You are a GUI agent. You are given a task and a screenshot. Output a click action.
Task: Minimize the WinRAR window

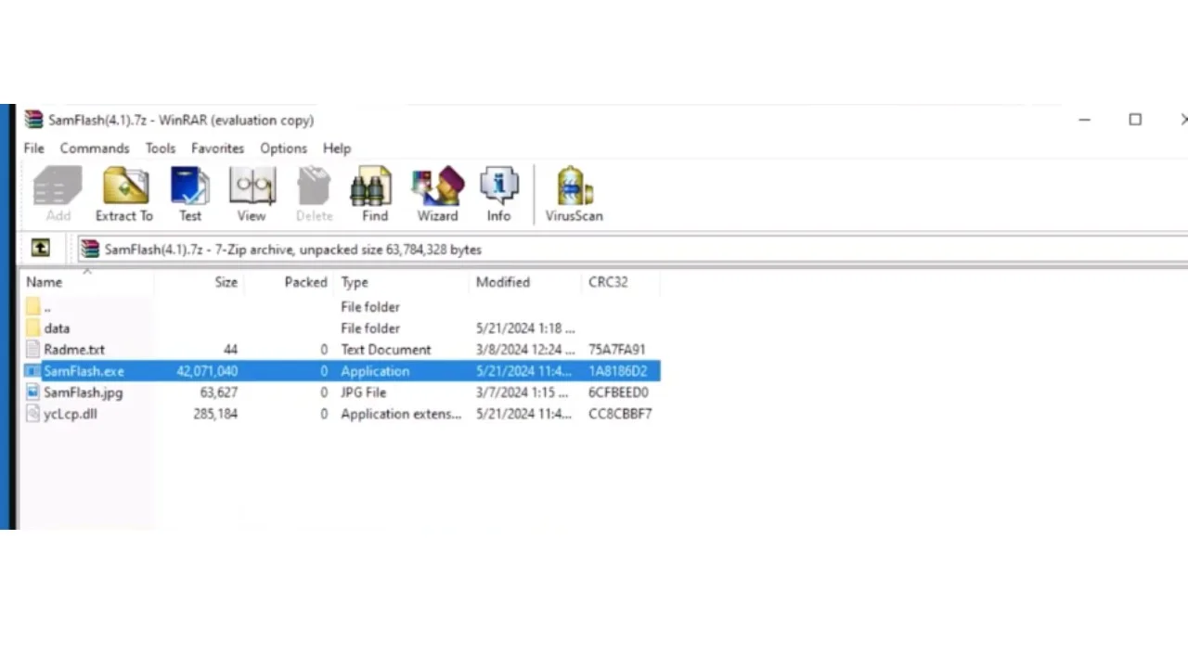[1084, 120]
